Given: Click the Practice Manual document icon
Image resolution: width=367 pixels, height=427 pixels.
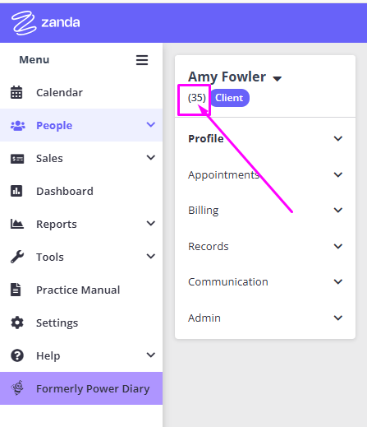Looking at the screenshot, I should [x=16, y=290].
